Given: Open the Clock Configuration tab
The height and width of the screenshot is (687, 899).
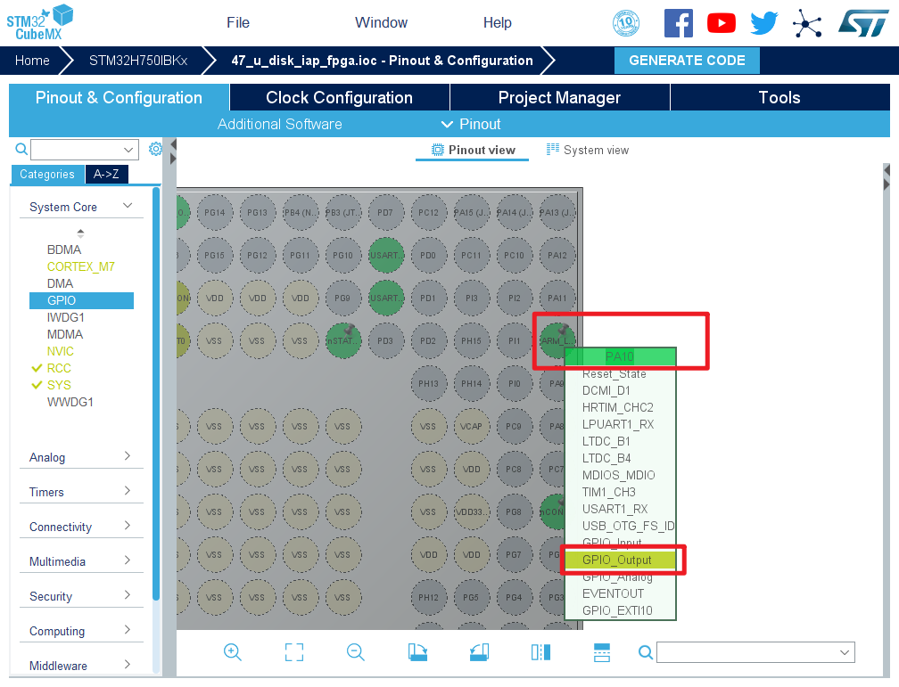Looking at the screenshot, I should click(339, 98).
